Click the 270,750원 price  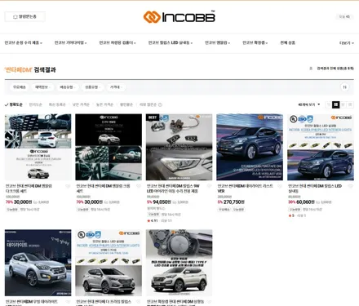click(234, 202)
